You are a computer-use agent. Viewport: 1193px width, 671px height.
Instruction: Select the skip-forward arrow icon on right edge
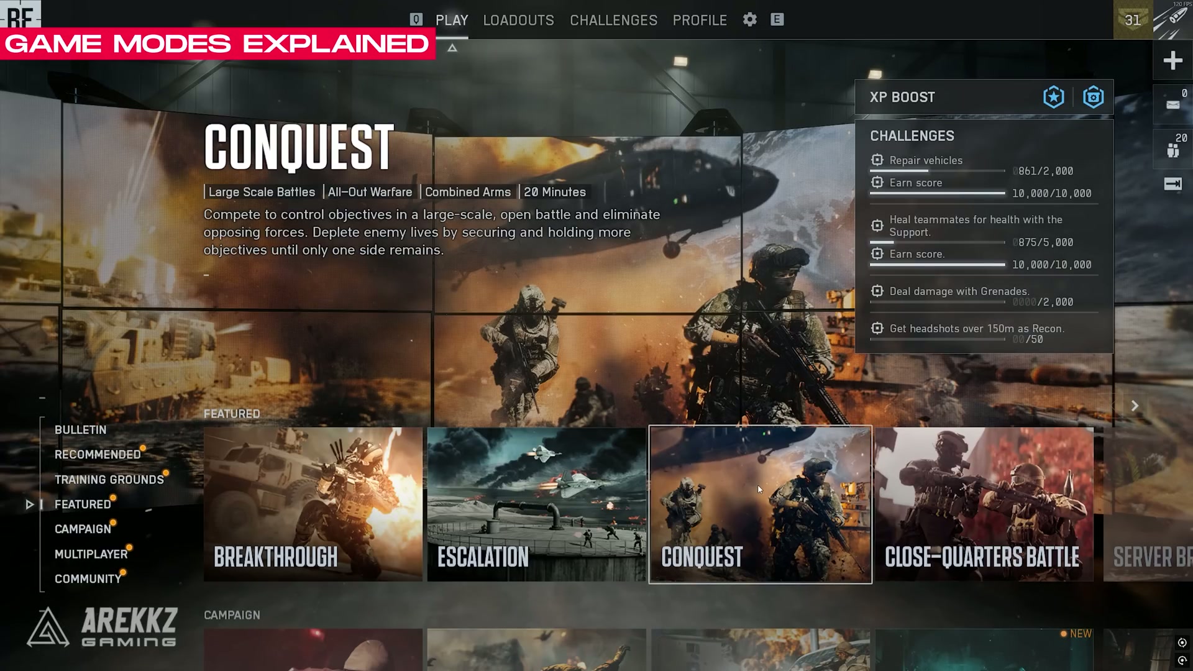point(1173,184)
